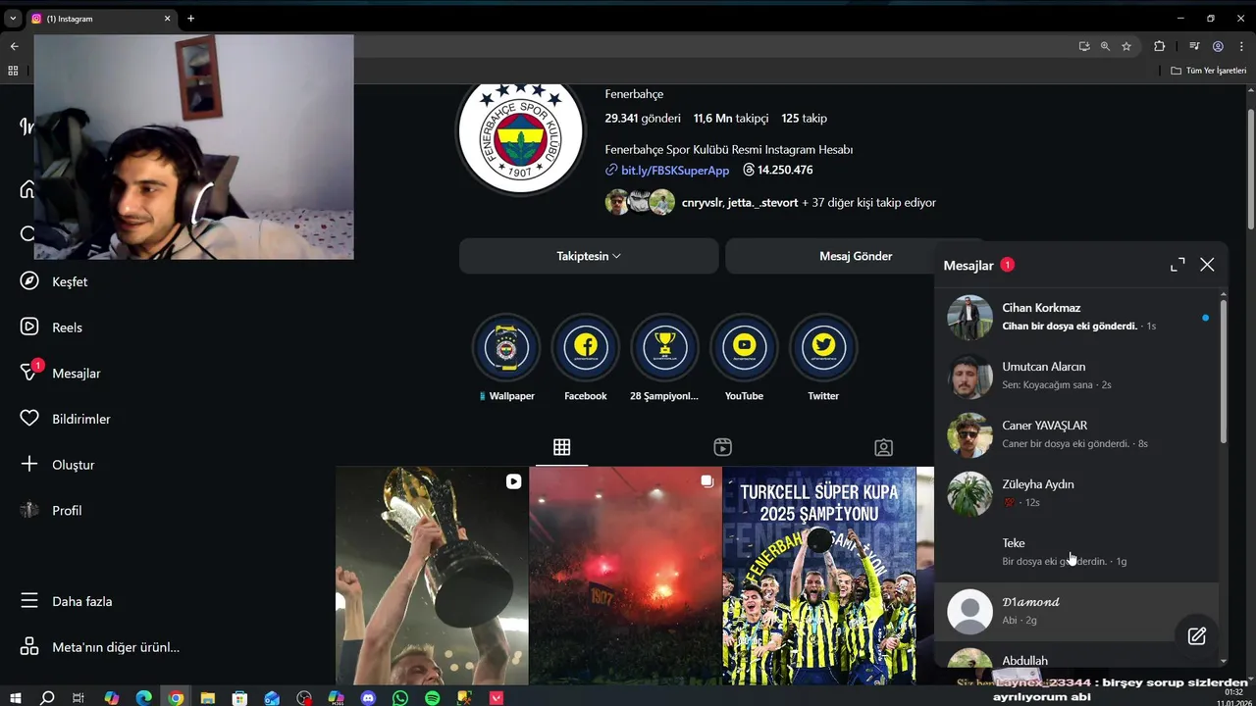
Task: Open the D1amond conversation
Action: (x=1076, y=611)
